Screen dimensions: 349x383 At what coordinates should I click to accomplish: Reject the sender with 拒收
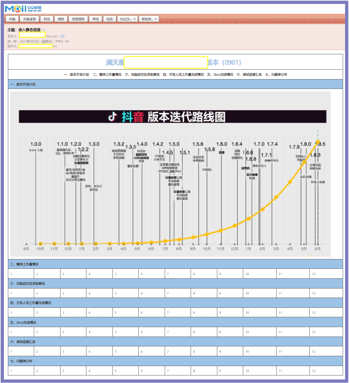click(x=110, y=19)
